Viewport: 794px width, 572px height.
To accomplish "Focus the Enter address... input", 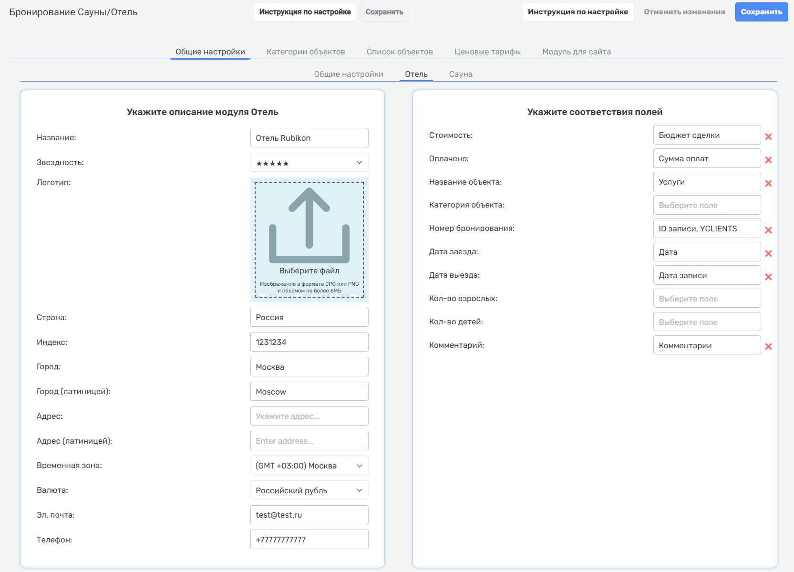I will point(309,441).
